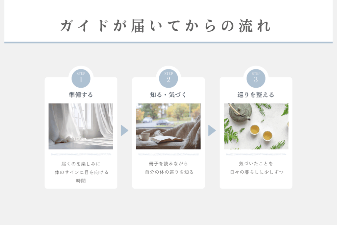Viewport: 337px width, 225px height.
Task: Select the 巡りを整える heading
Action: (x=256, y=95)
